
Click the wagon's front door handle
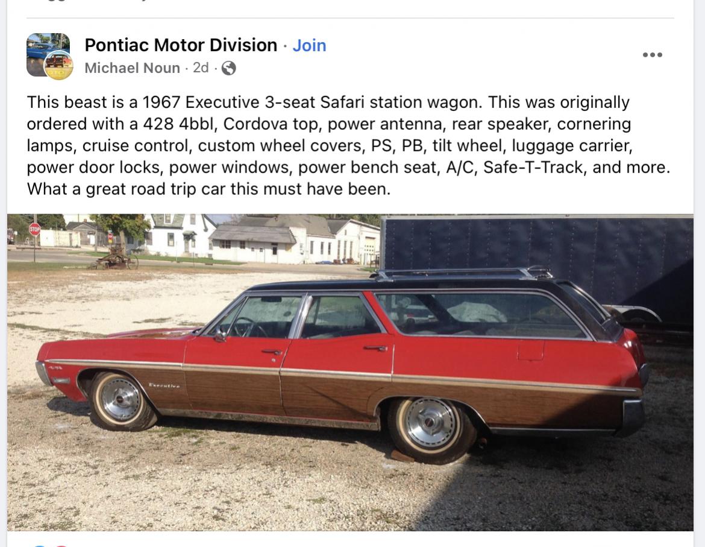272,352
